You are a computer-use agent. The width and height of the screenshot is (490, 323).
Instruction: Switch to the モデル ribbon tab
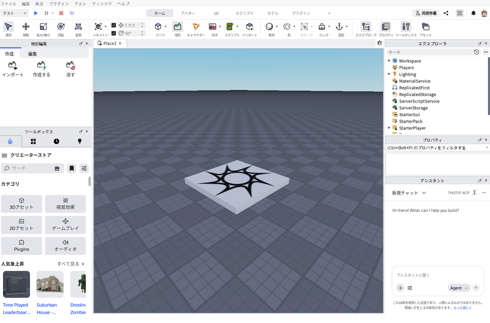point(273,13)
